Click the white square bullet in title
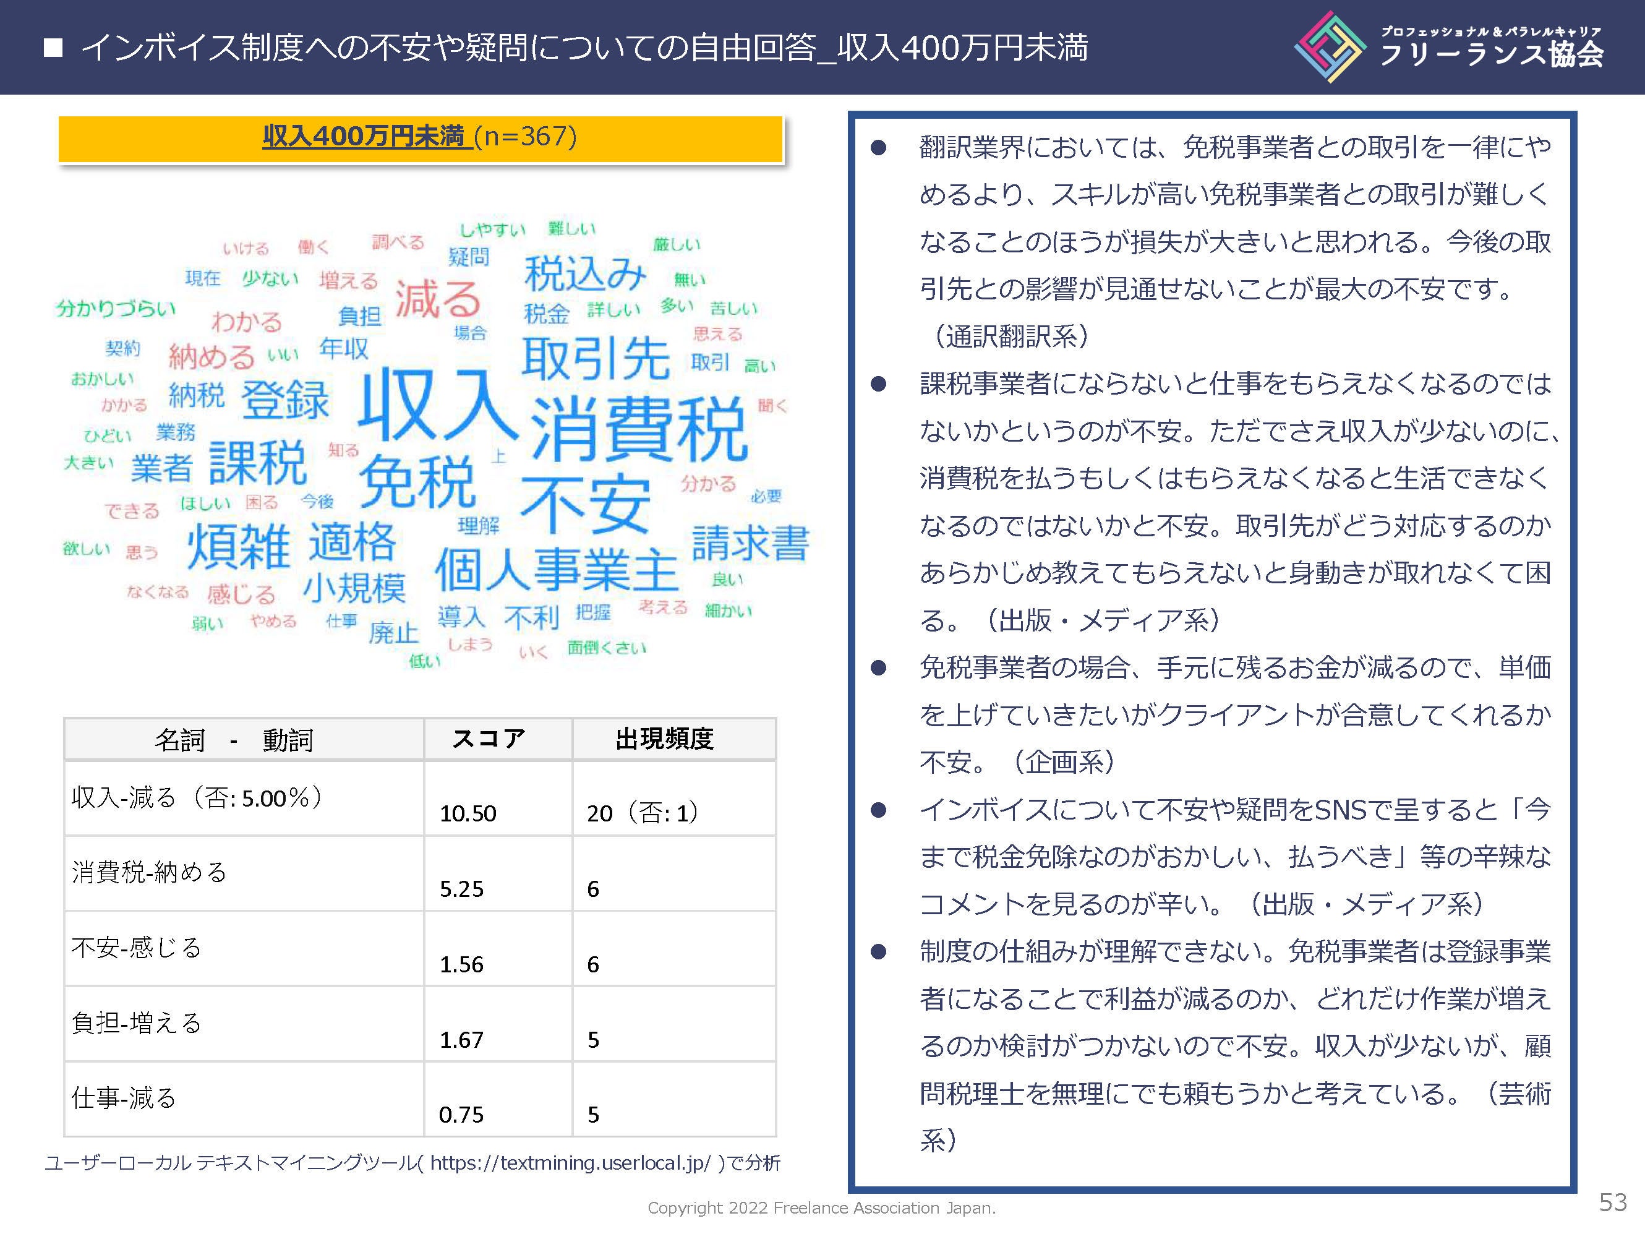1645x1234 pixels. point(53,49)
